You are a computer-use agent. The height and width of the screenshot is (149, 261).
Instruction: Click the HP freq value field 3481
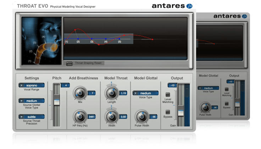click(x=91, y=117)
